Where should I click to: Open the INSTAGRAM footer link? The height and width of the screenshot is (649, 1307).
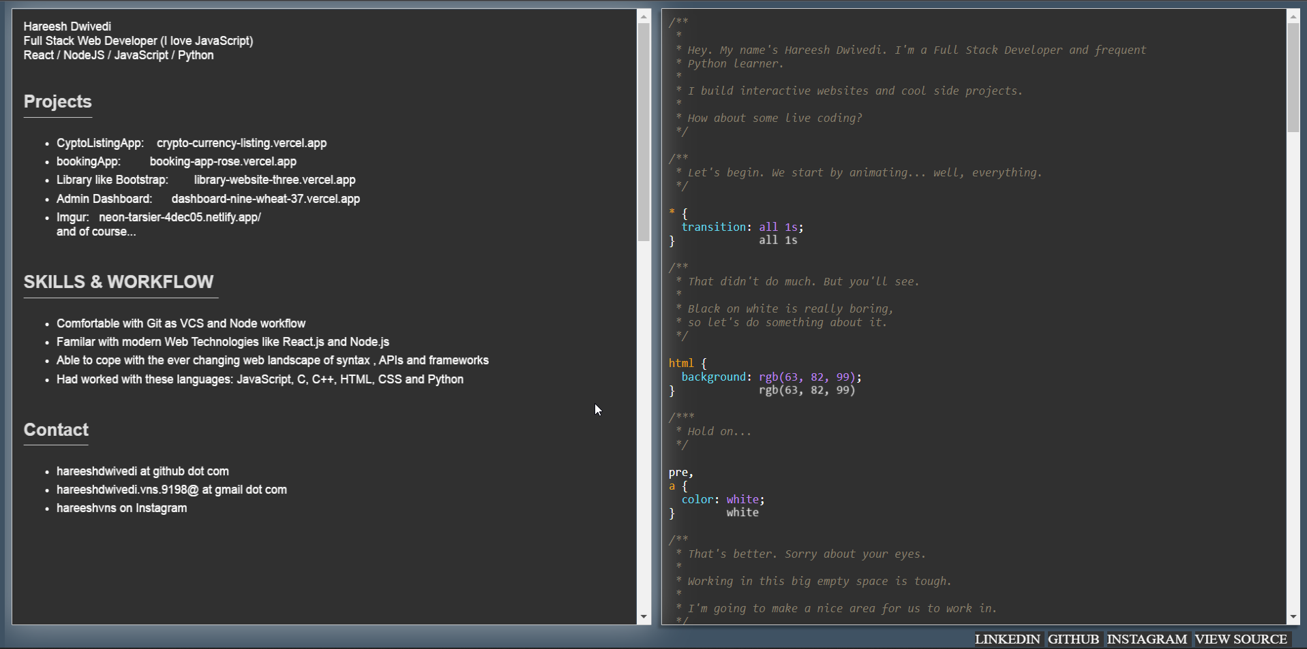pyautogui.click(x=1147, y=639)
